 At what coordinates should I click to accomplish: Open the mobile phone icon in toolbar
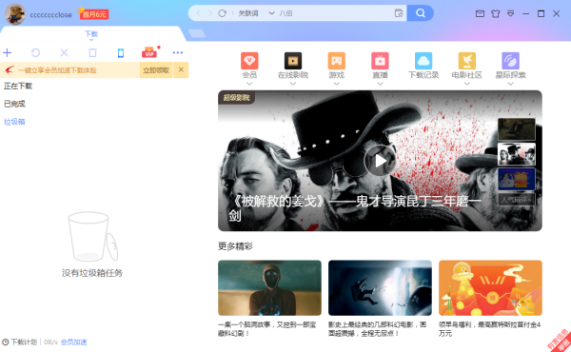(121, 53)
